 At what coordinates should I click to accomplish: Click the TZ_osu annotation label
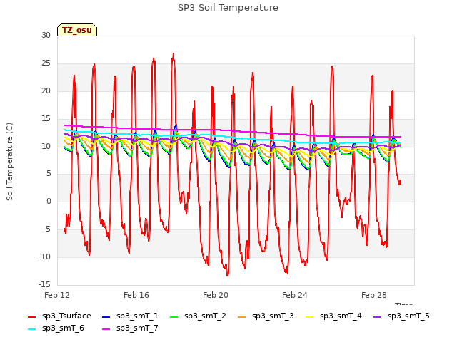pyautogui.click(x=77, y=30)
